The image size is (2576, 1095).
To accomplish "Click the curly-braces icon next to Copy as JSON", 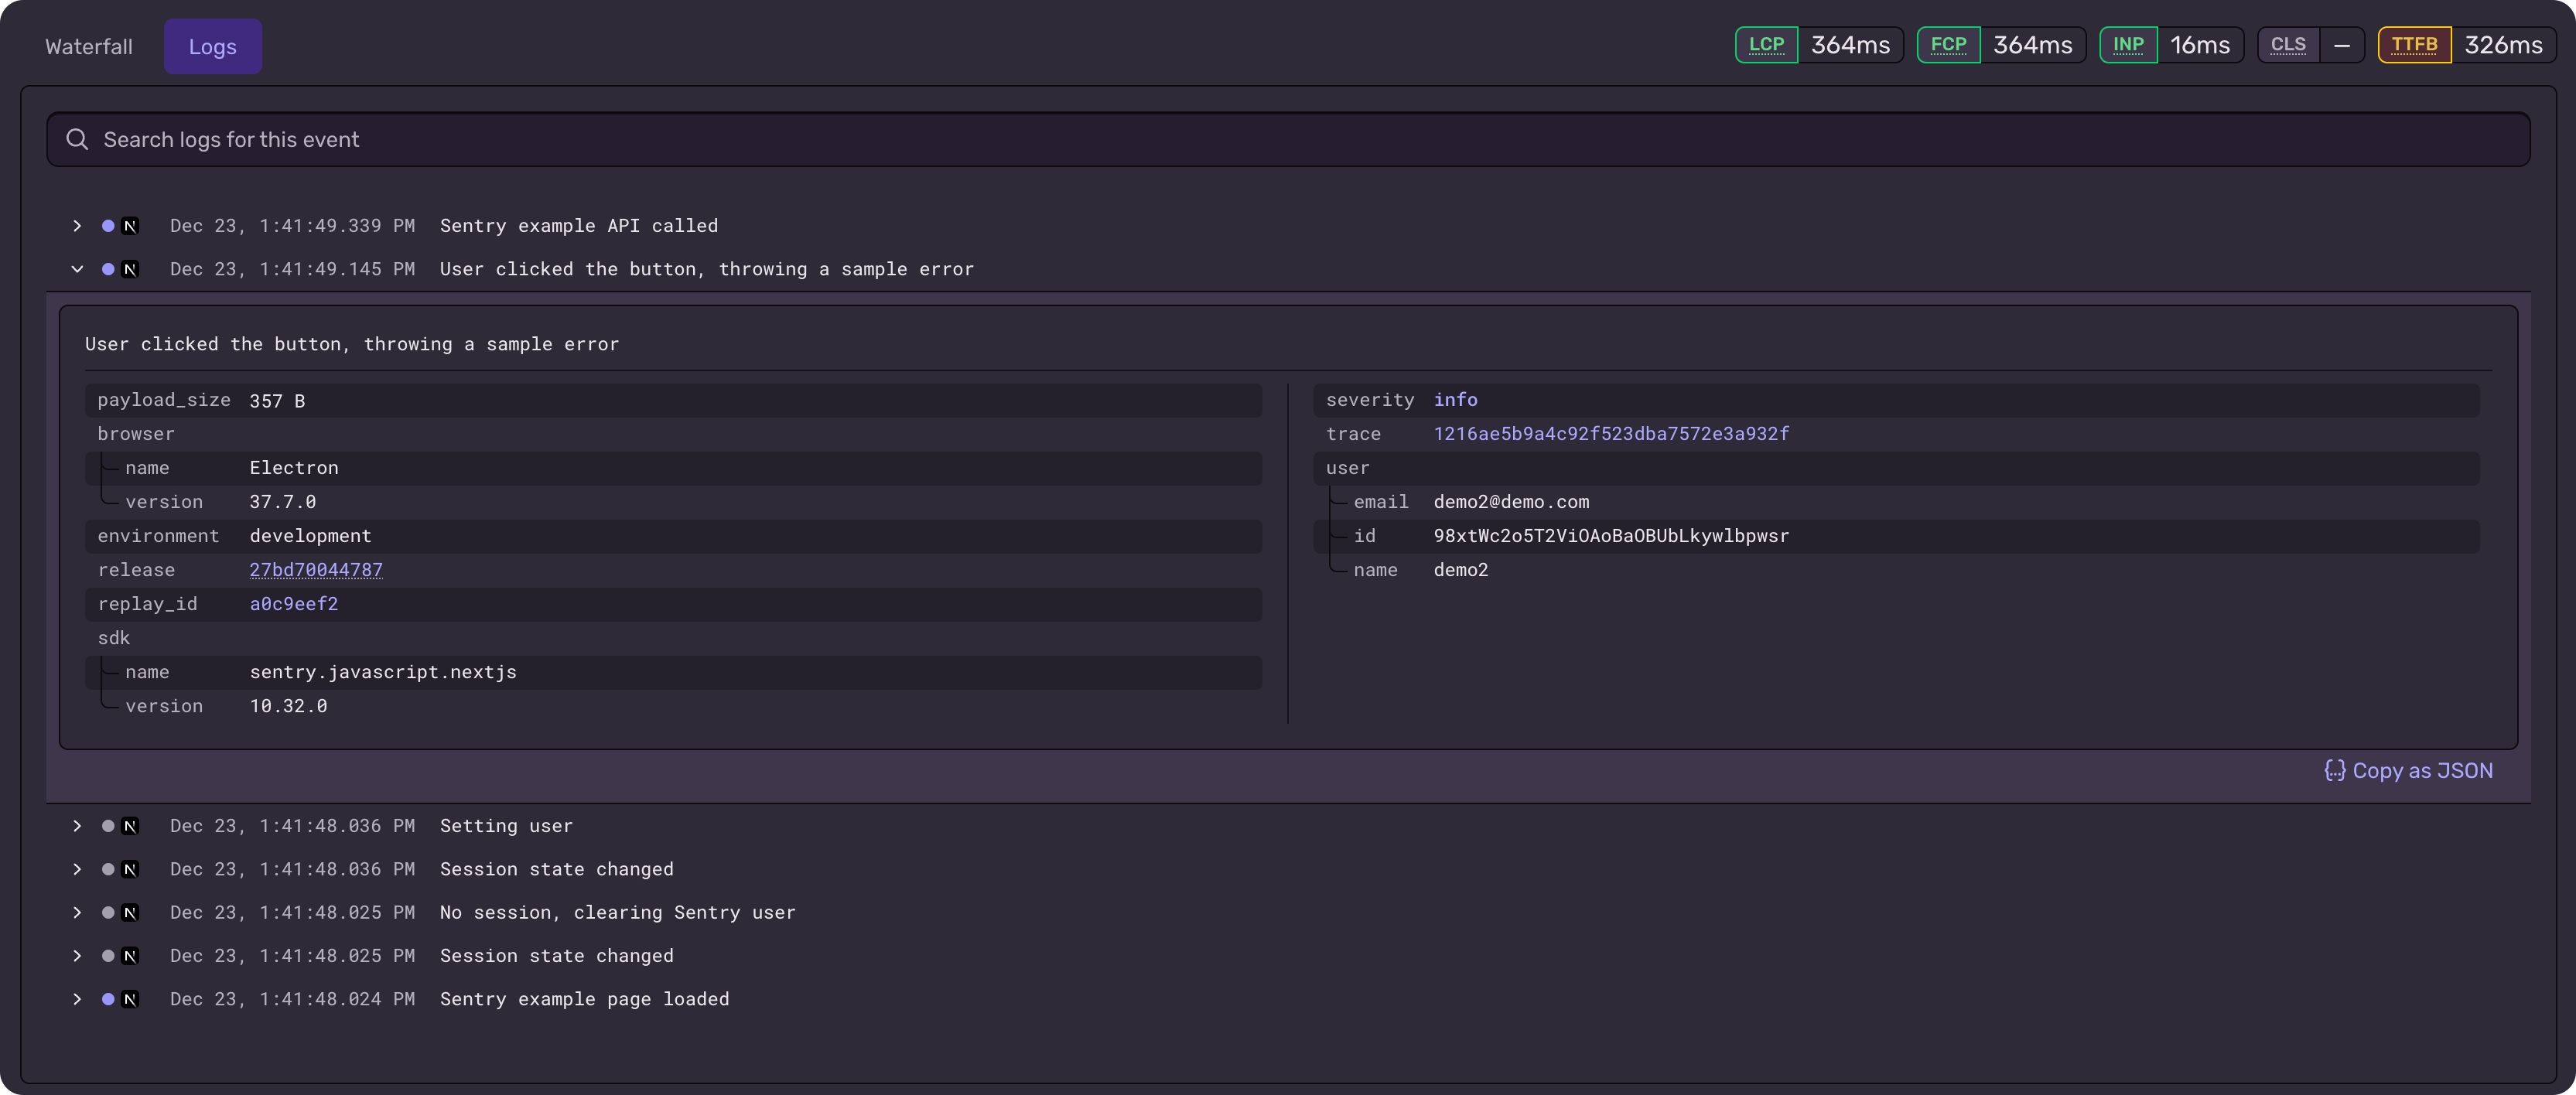I will [x=2334, y=771].
